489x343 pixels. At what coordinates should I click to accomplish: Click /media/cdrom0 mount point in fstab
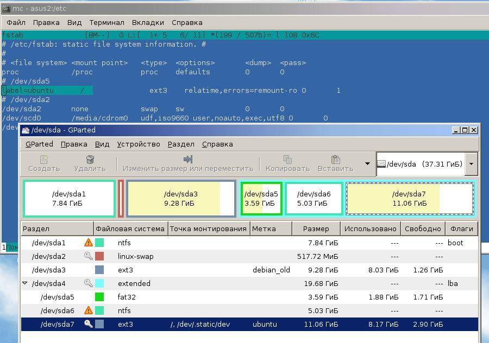point(99,118)
